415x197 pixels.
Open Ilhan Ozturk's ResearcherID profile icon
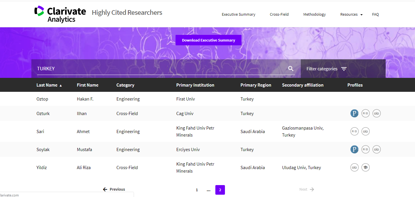coord(365,113)
